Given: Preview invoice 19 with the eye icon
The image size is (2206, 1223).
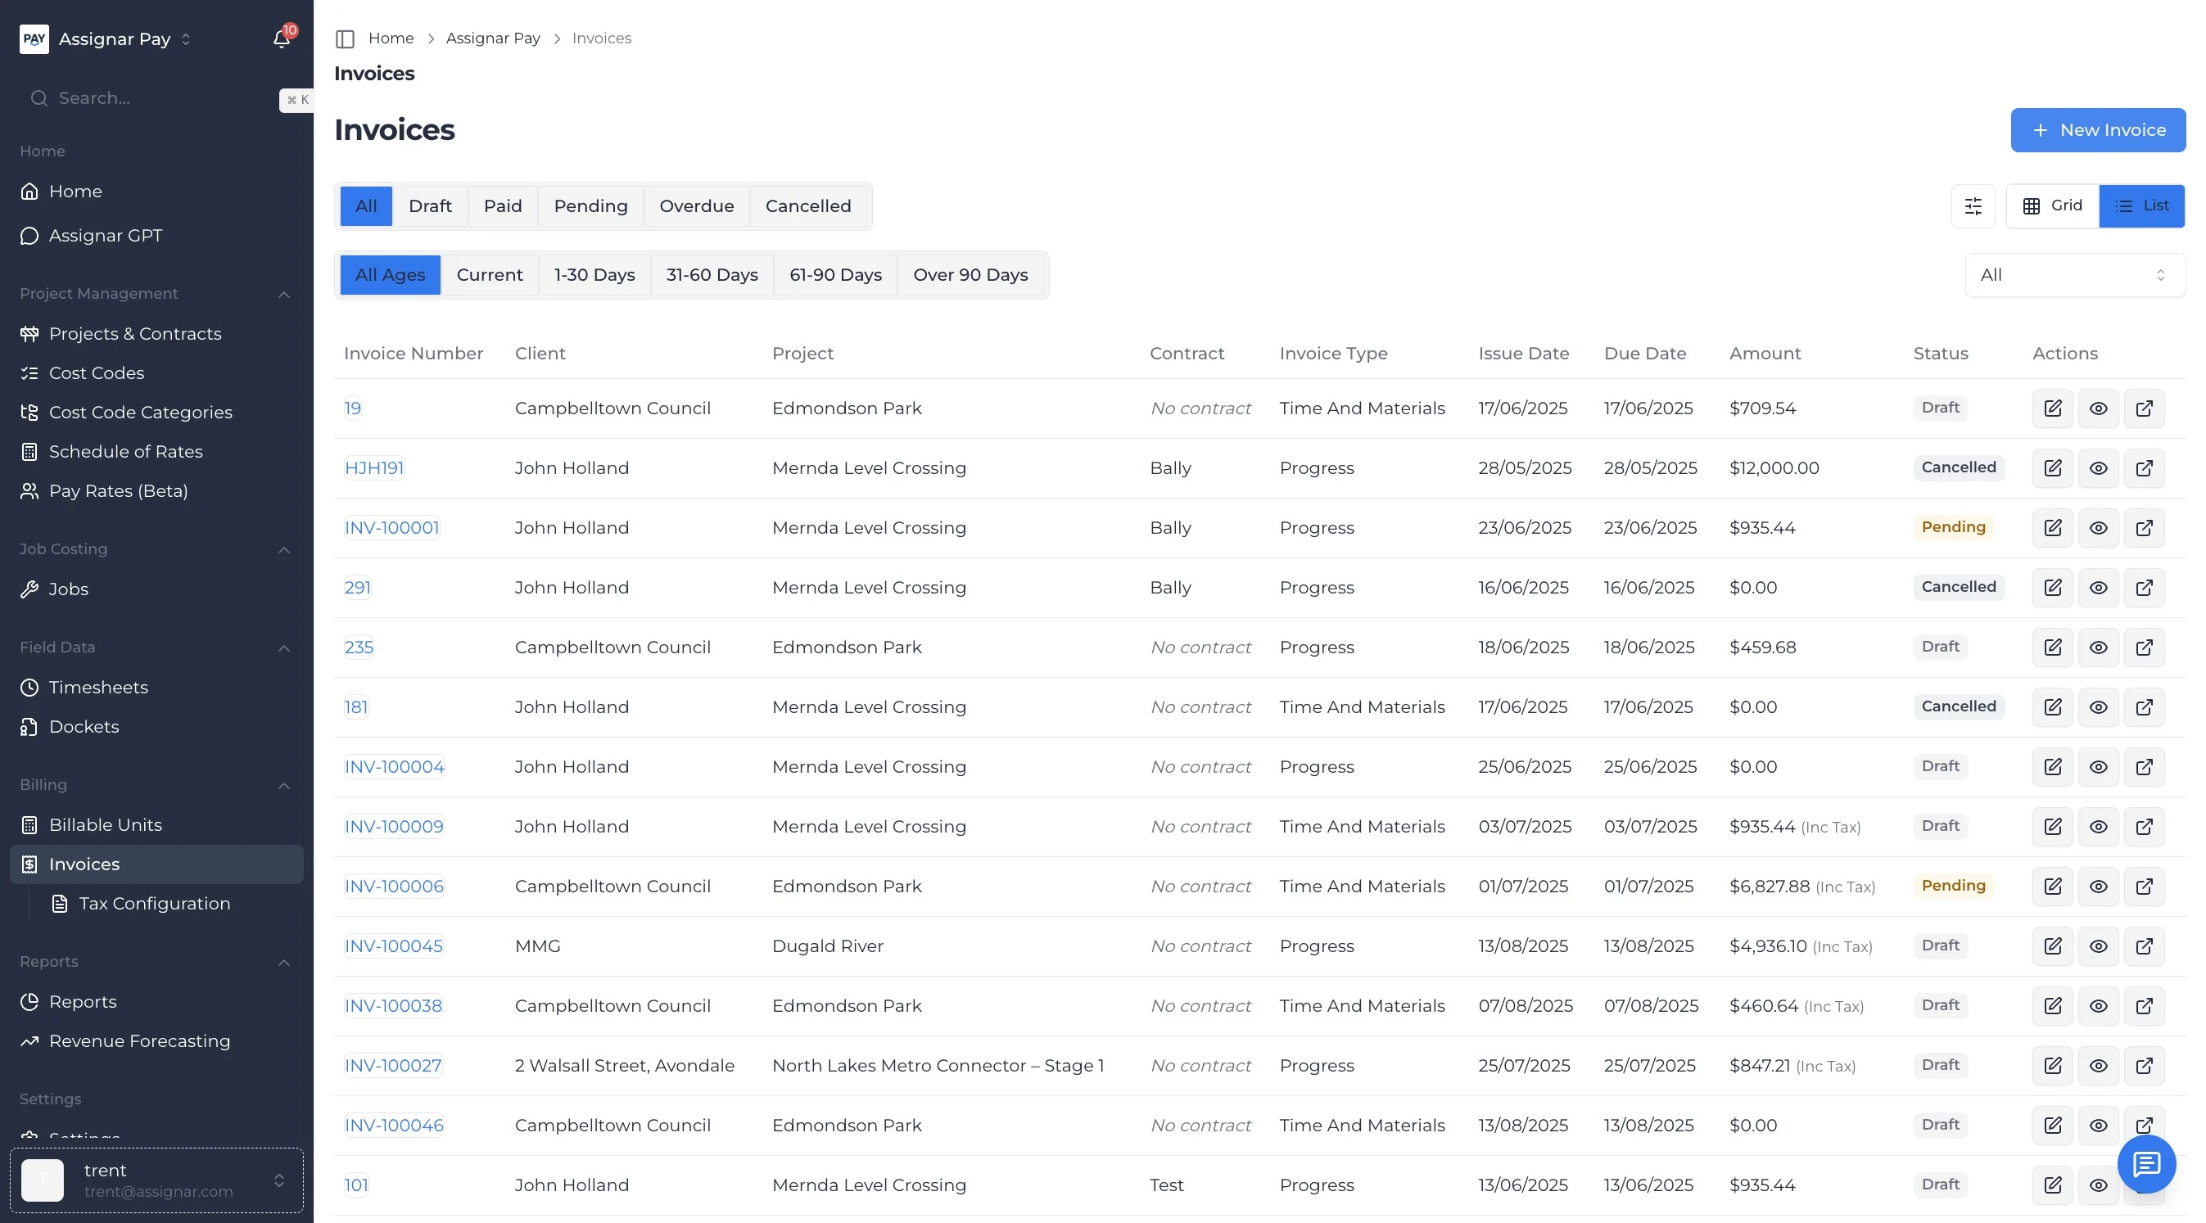Looking at the screenshot, I should [2098, 408].
